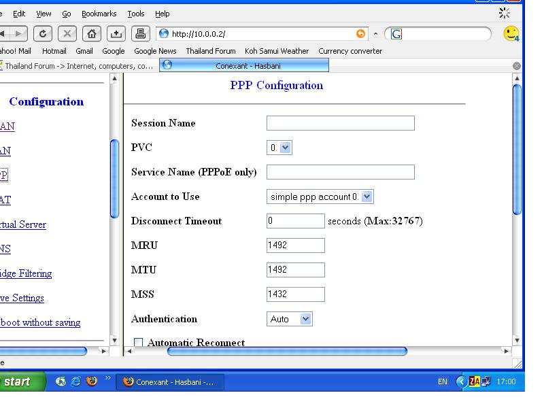Click the orange feed icon in address bar
544x408 pixels.
(x=362, y=34)
